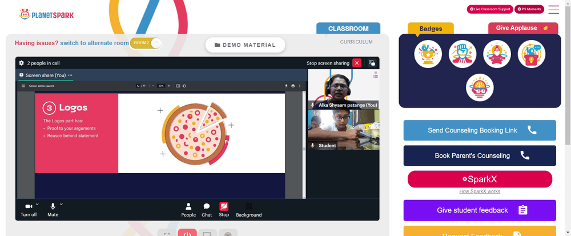Mute the microphone
The height and width of the screenshot is (236, 571).
pyautogui.click(x=53, y=209)
